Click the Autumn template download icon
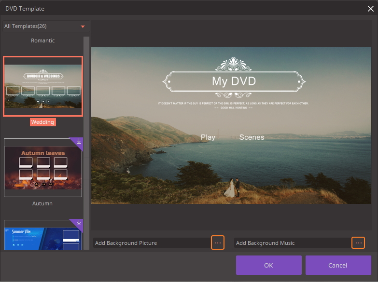The height and width of the screenshot is (282, 378). coord(79,141)
